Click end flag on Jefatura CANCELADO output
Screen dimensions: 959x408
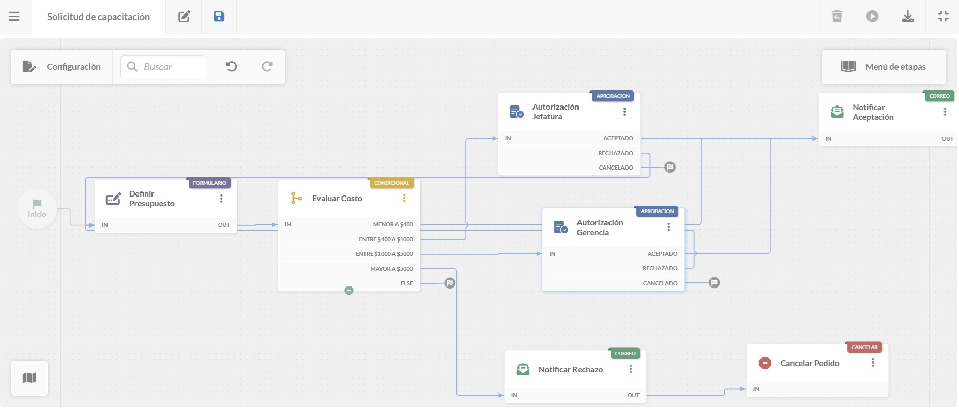point(670,167)
